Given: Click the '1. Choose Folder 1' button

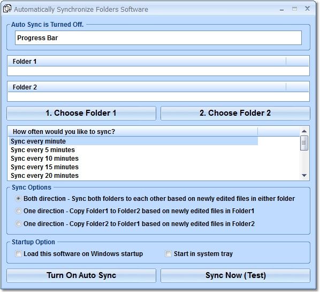Looking at the screenshot, I should (81, 113).
